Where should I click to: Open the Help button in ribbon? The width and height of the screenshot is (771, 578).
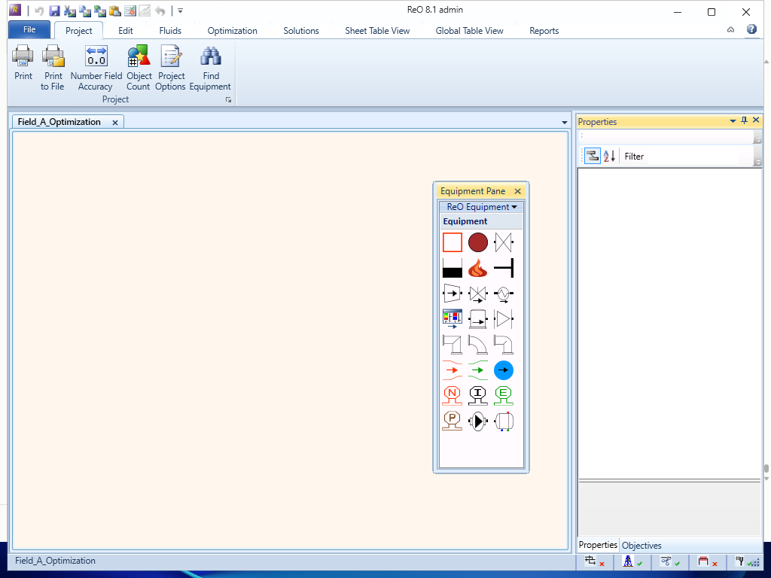pyautogui.click(x=751, y=29)
